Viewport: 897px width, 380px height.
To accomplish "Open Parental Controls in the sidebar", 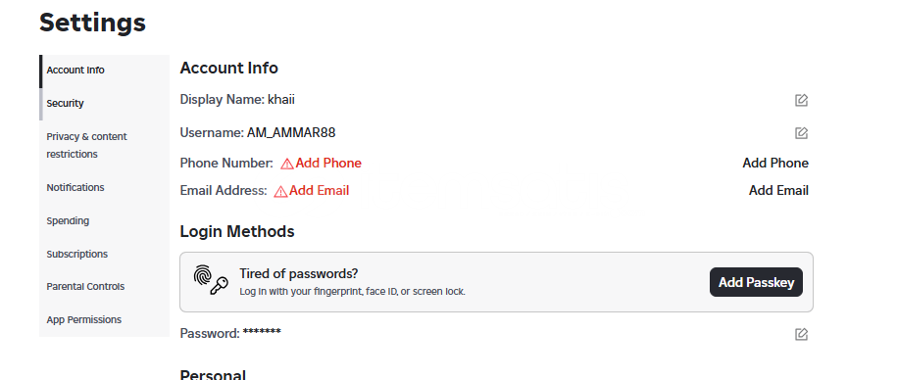I will pos(104,286).
